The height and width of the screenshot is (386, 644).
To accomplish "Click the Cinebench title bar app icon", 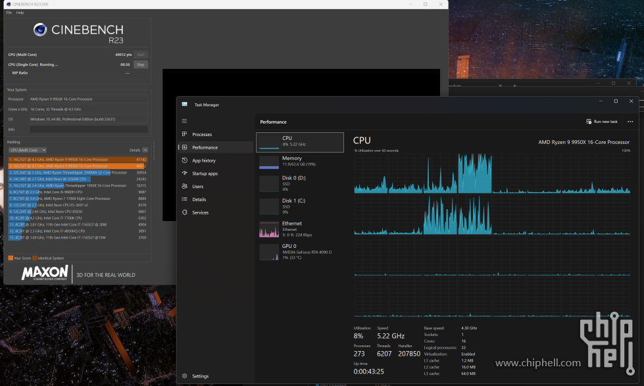I will click(8, 4).
